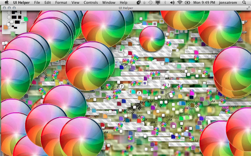Click the medium beach ball below title bar
The image size is (251, 156).
tap(152, 39)
